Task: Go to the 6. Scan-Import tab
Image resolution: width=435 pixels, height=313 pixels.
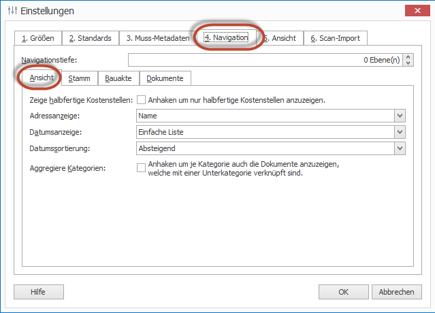Action: tap(335, 38)
